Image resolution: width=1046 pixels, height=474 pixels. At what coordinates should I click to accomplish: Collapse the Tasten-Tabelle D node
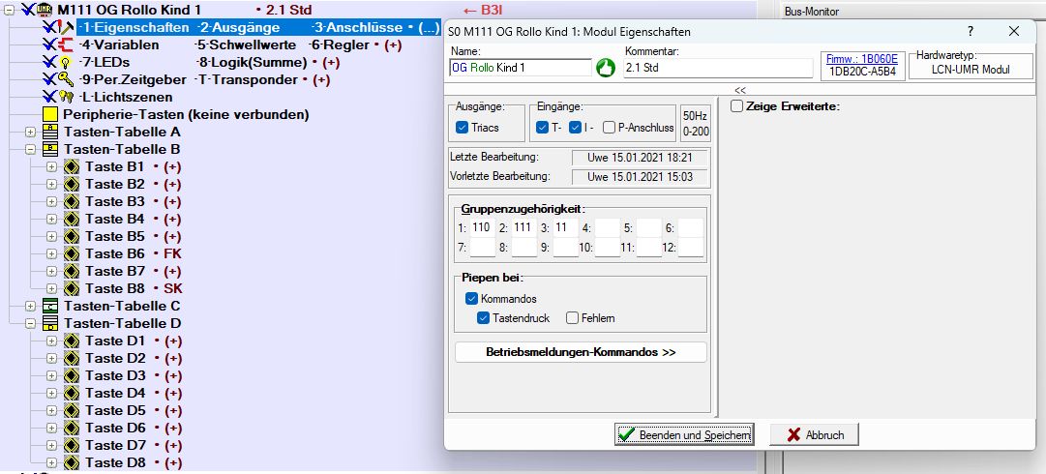(30, 323)
